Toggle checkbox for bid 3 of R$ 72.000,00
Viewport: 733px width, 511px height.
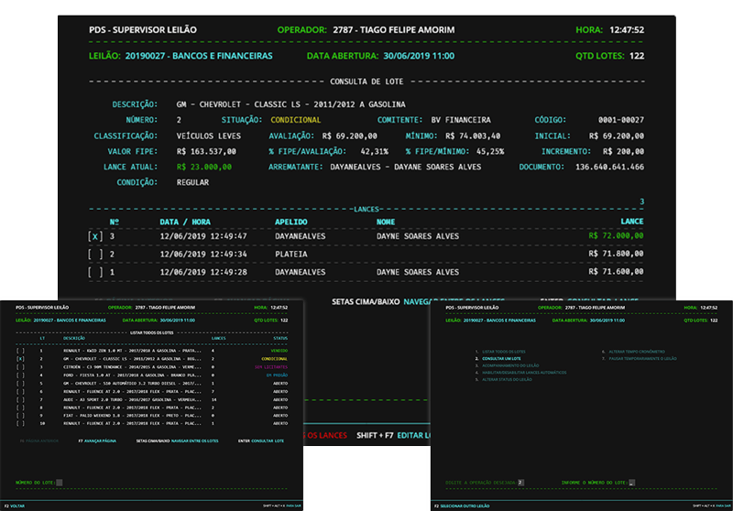click(x=95, y=236)
